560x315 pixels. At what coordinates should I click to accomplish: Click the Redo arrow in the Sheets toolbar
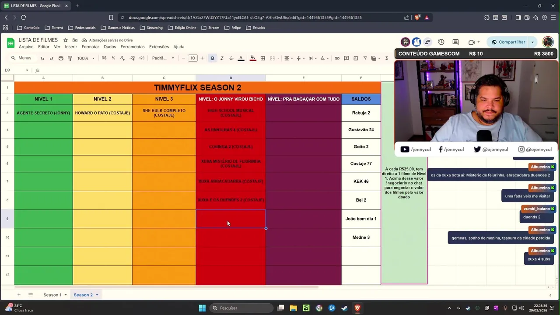51,58
